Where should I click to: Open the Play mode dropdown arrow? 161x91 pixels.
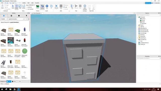72,10
